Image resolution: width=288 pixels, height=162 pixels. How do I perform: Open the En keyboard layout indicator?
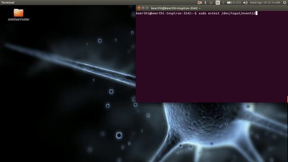(x=218, y=3)
